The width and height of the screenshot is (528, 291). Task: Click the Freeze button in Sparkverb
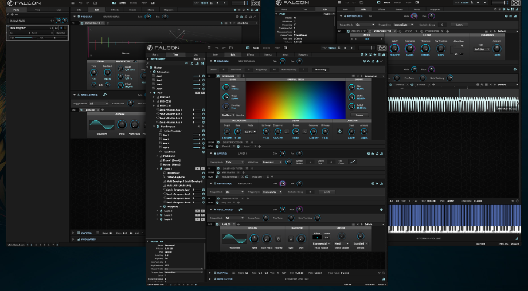pyautogui.click(x=359, y=115)
